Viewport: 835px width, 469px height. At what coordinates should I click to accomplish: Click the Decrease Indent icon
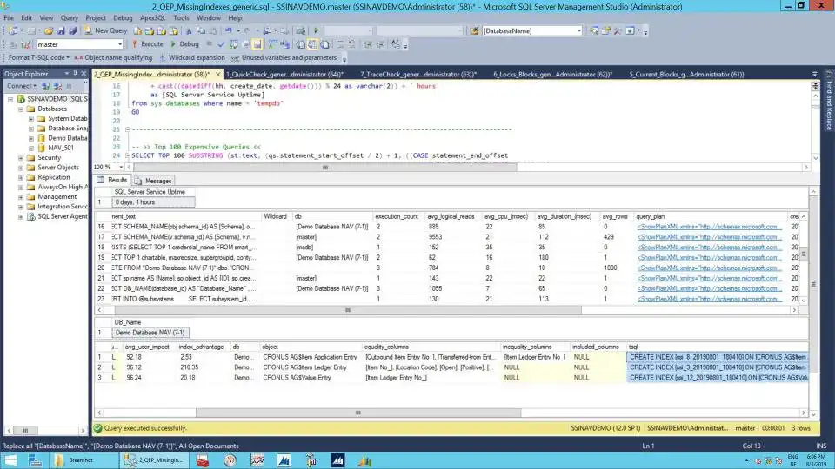[x=368, y=44]
